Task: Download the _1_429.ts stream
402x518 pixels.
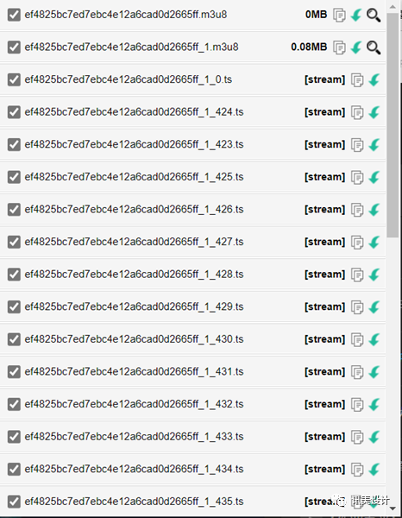Action: (374, 306)
